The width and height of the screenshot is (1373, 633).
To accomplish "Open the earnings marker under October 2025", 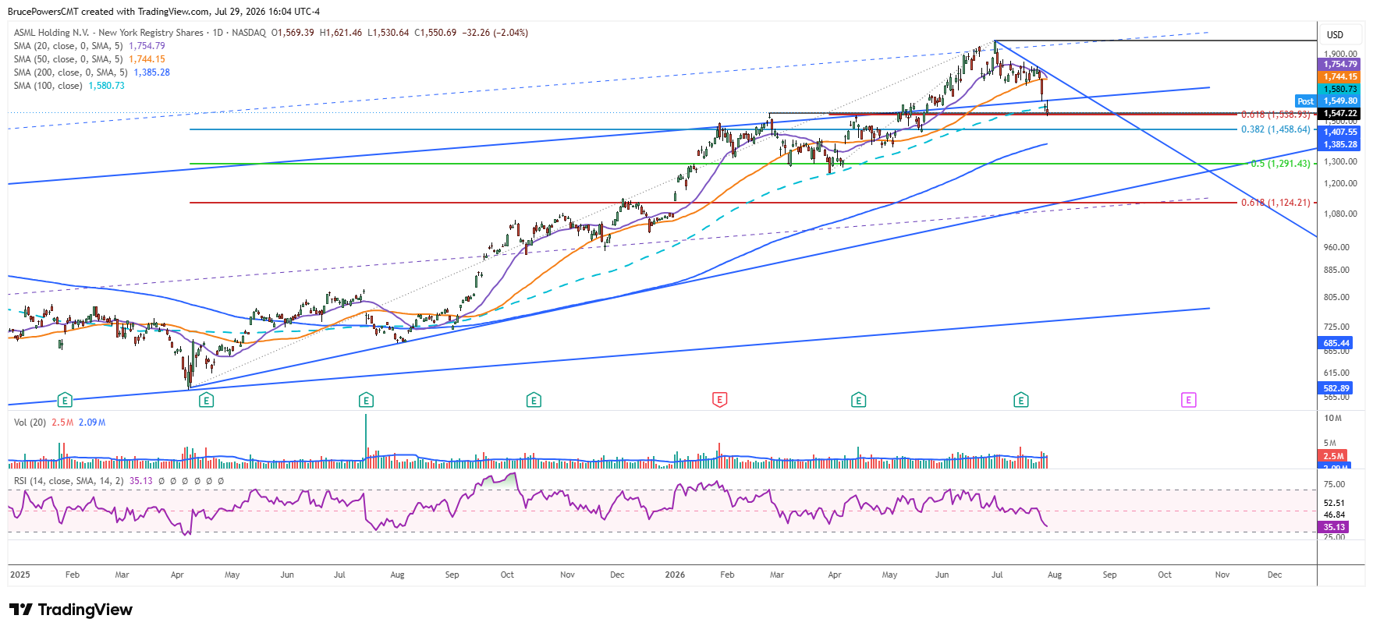I will click(x=534, y=400).
